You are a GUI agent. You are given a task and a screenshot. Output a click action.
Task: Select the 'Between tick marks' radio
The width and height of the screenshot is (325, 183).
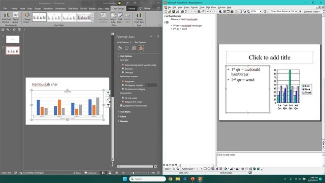pyautogui.click(x=123, y=102)
